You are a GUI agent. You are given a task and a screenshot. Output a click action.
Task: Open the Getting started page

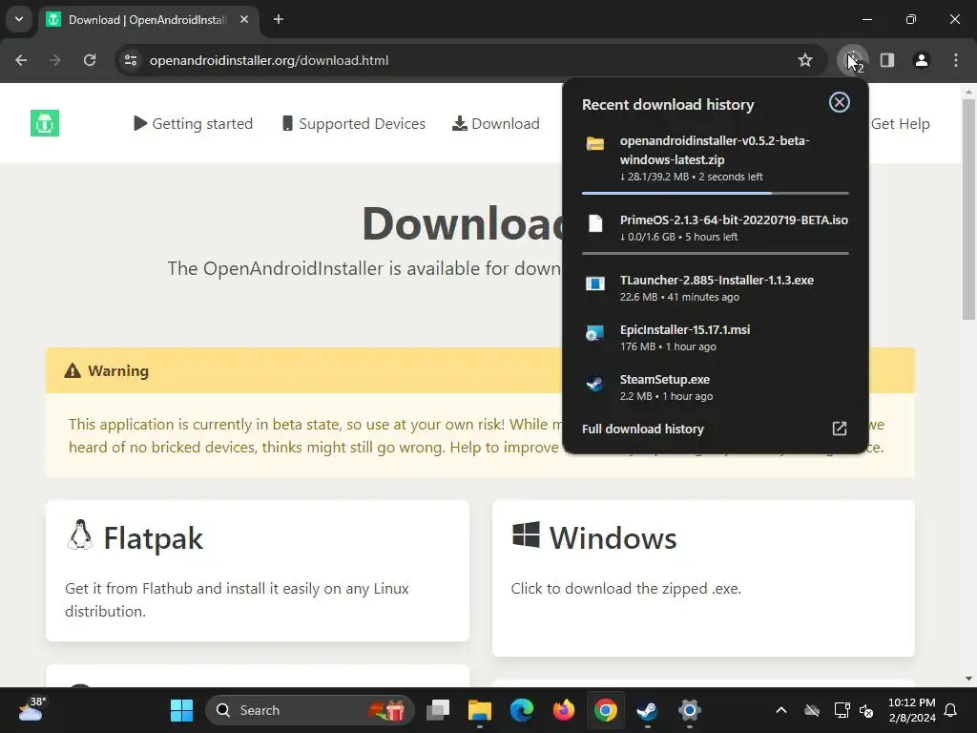pos(193,123)
